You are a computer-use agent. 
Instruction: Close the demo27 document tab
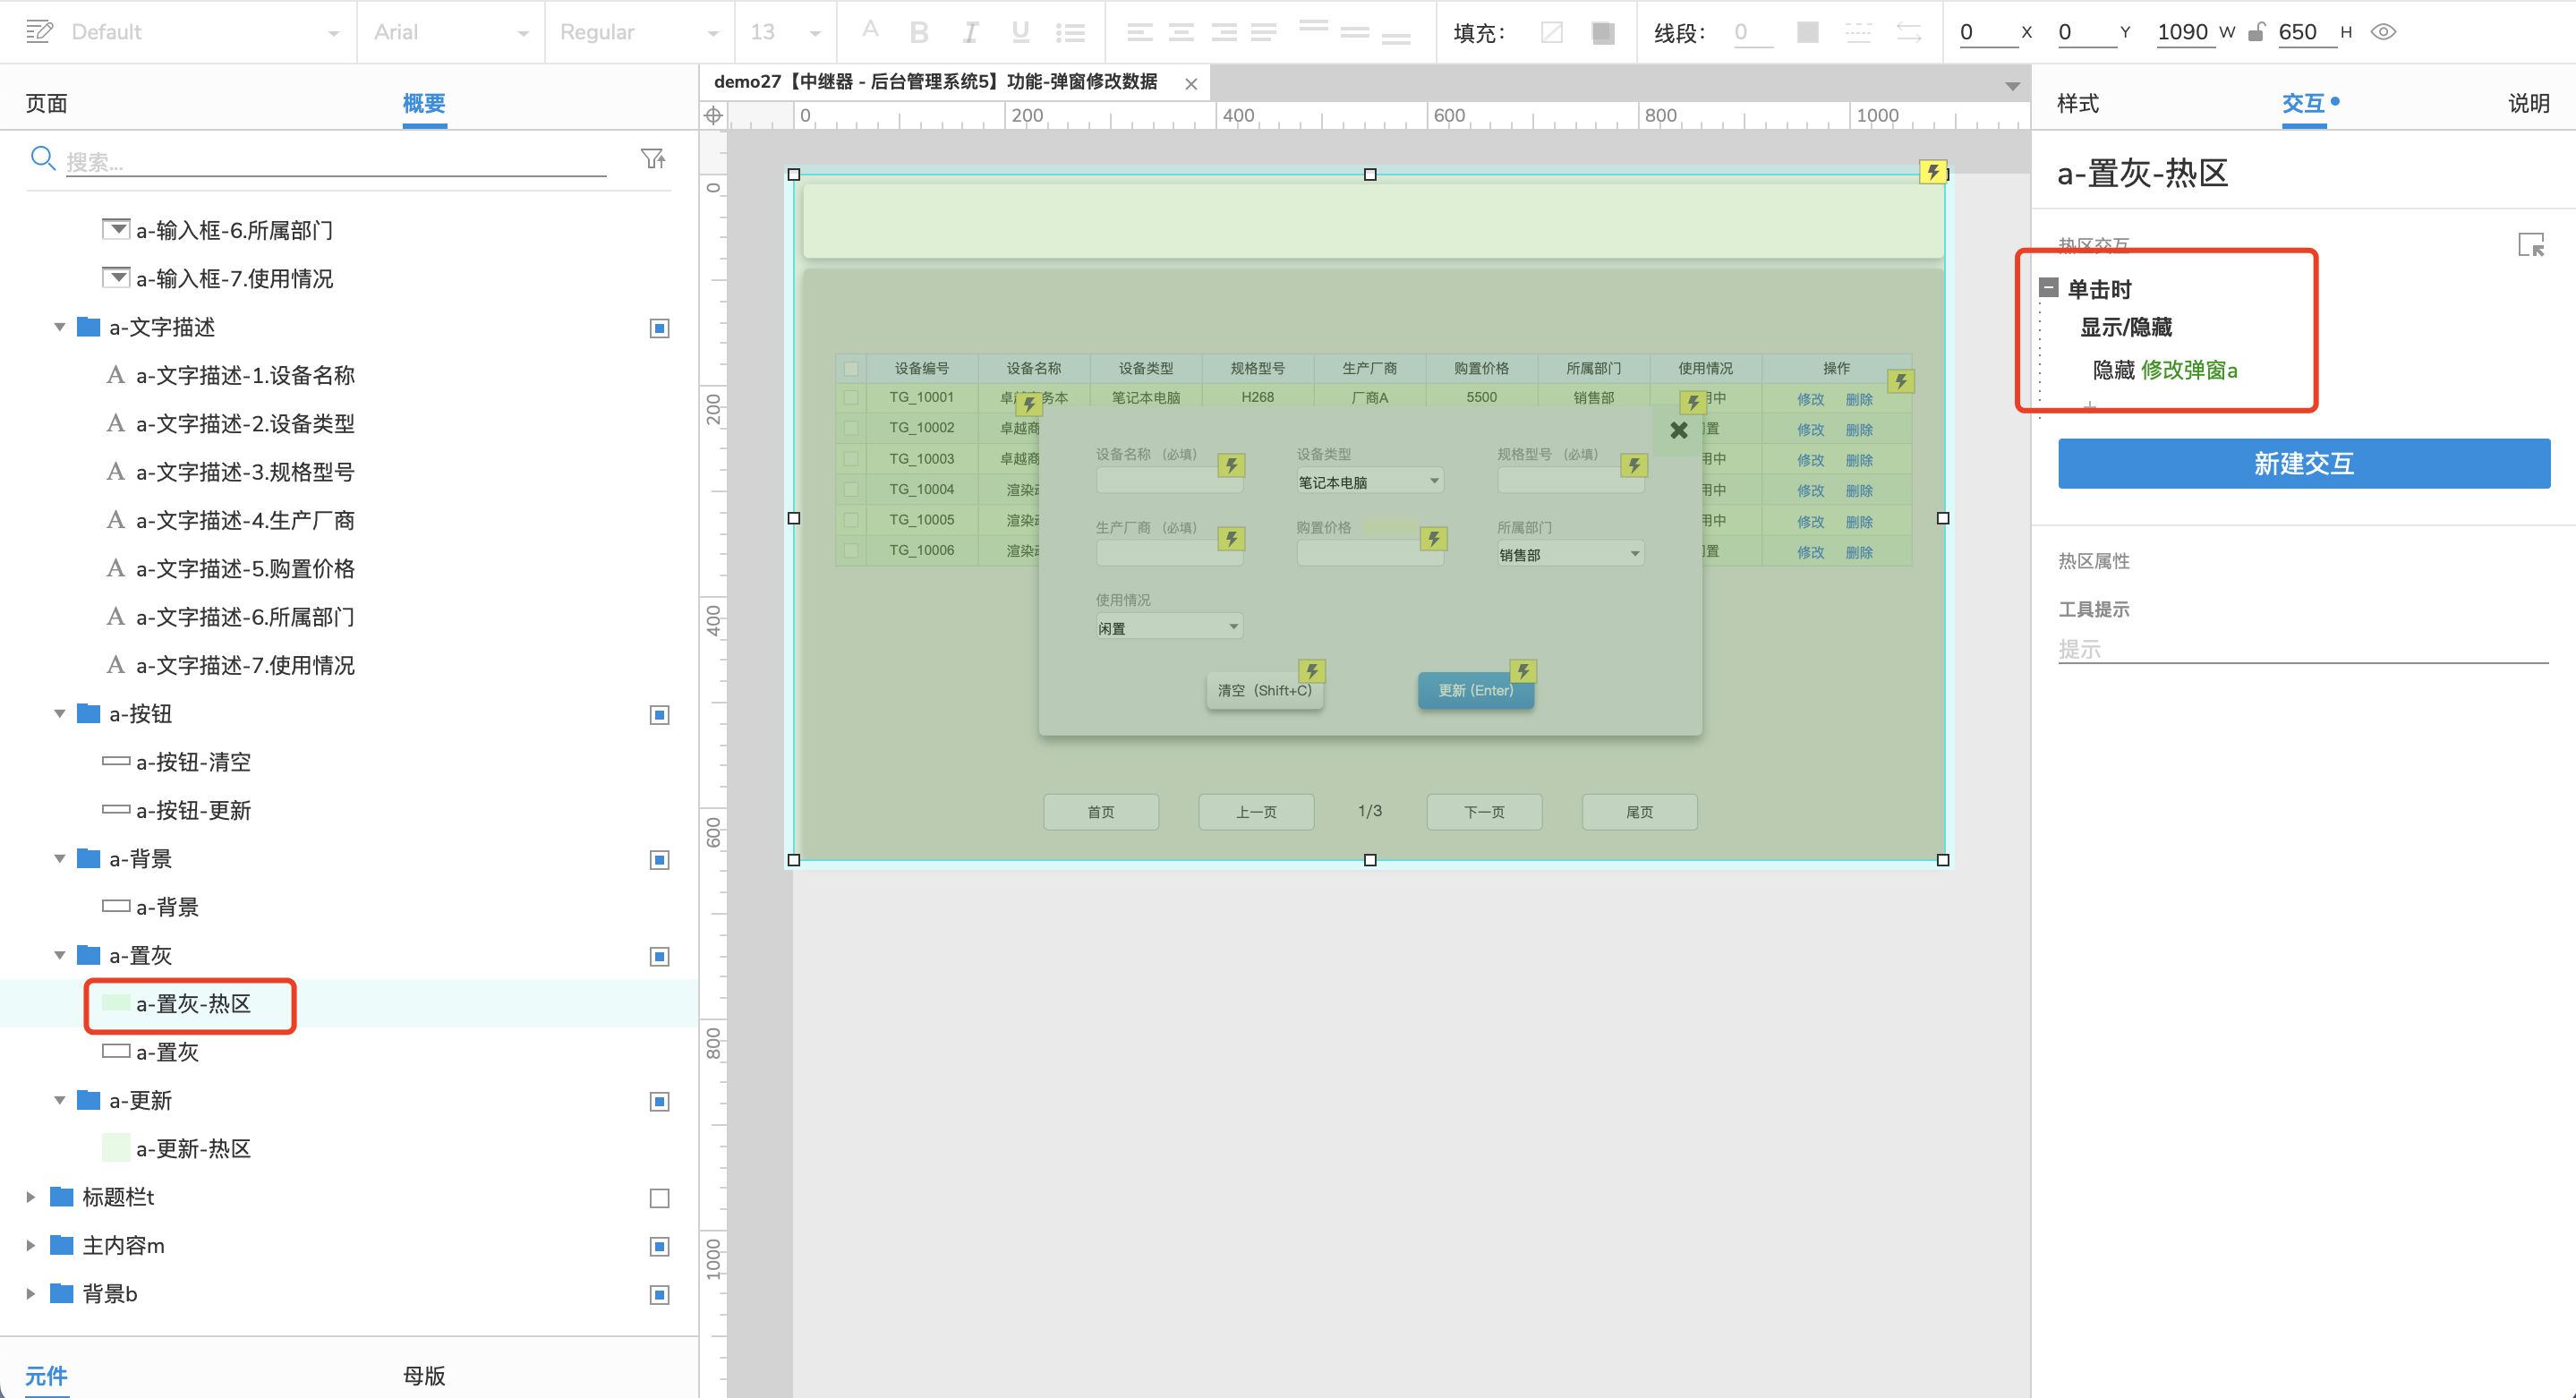pos(1191,83)
